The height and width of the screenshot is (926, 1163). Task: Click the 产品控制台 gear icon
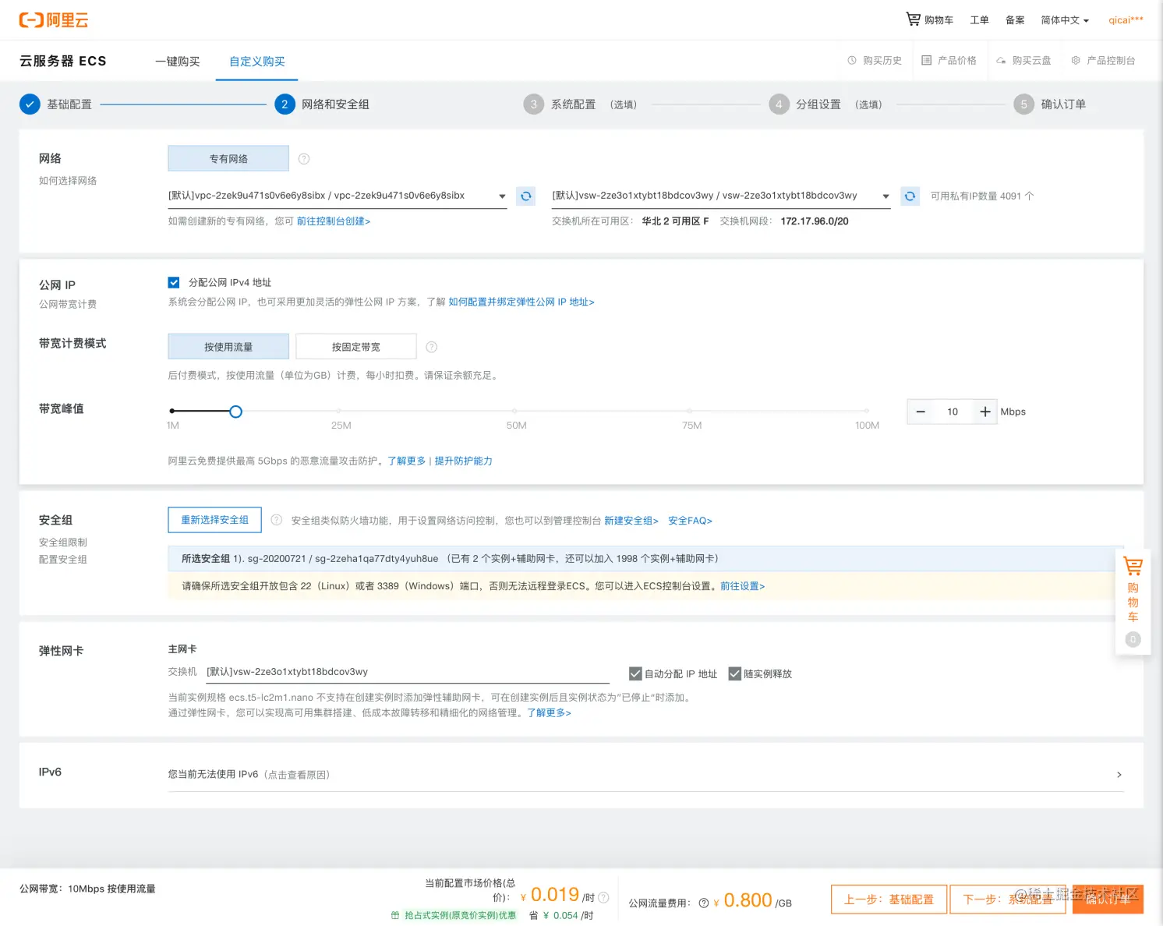1076,60
